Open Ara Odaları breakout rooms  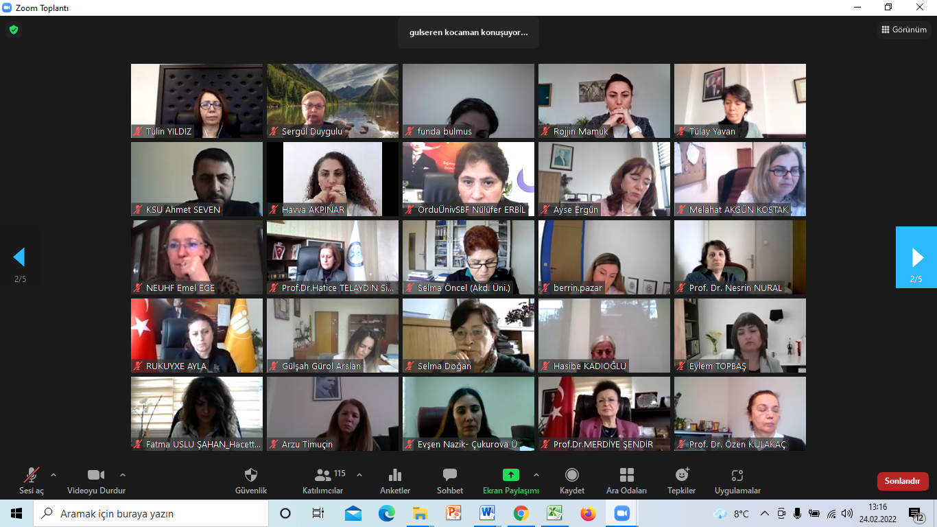626,476
